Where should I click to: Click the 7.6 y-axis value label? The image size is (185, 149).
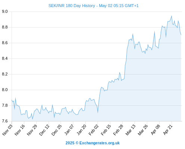(x=5, y=121)
